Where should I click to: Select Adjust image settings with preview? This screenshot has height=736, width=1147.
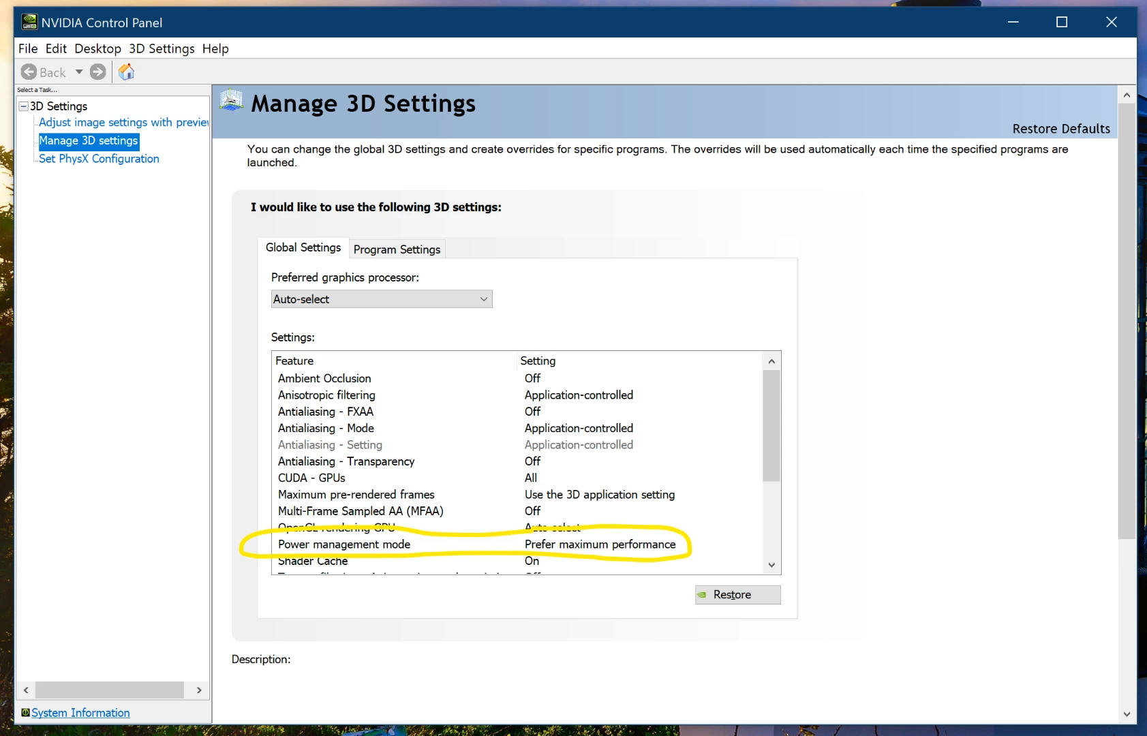(123, 122)
